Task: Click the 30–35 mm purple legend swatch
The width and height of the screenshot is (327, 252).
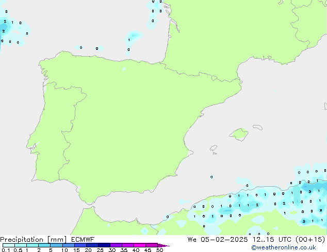Action: [116, 245]
